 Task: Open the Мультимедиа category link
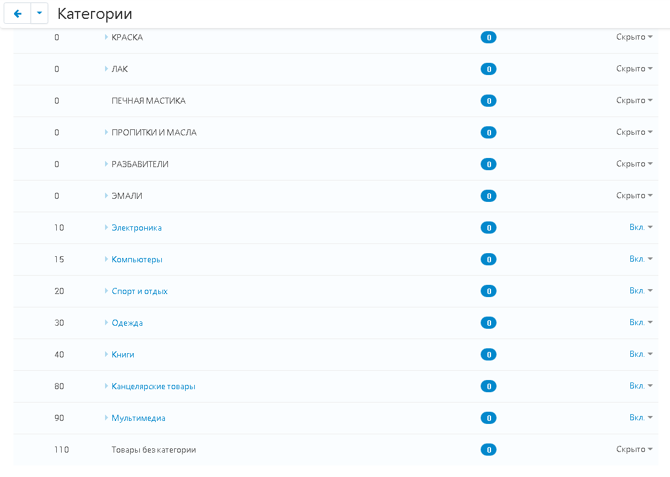[x=139, y=418]
